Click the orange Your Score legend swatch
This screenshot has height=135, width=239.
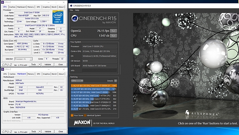[x=72, y=115]
